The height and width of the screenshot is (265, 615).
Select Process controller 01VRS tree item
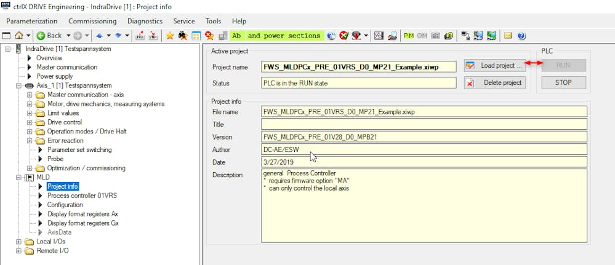pos(82,196)
